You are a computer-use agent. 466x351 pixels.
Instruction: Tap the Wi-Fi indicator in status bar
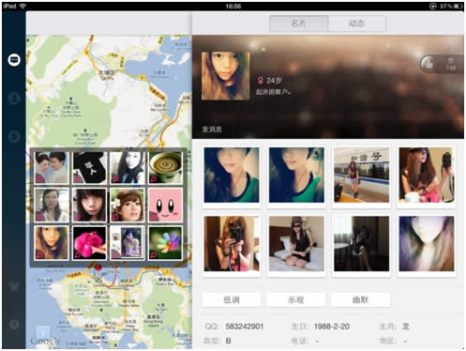coord(23,6)
